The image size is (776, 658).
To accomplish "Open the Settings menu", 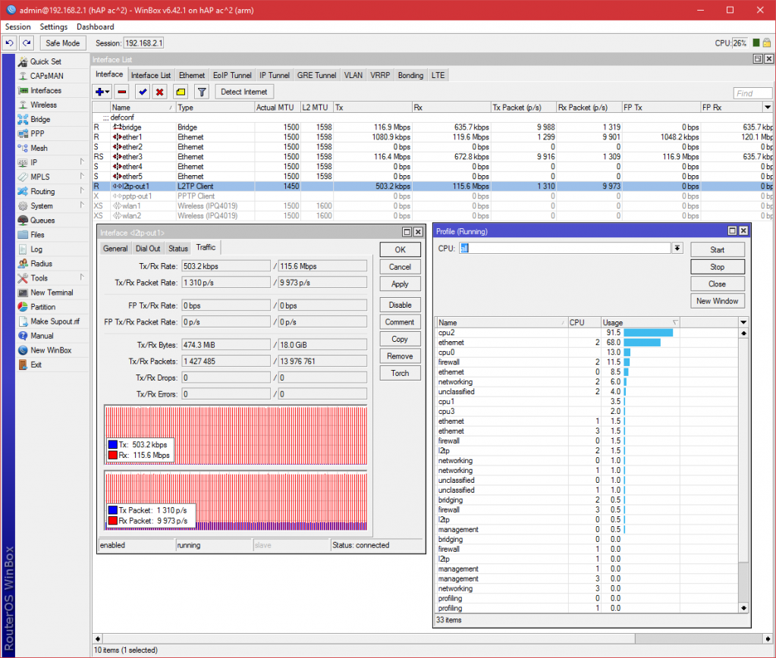I will pos(54,27).
